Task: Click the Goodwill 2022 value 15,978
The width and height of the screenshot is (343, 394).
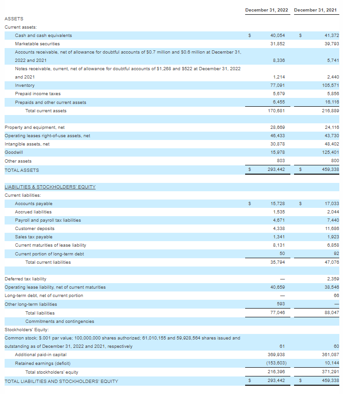Action: [x=277, y=152]
